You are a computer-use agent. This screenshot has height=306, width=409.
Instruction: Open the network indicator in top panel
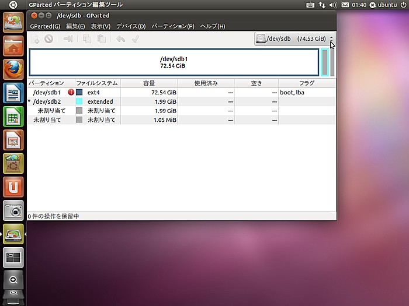click(x=322, y=5)
